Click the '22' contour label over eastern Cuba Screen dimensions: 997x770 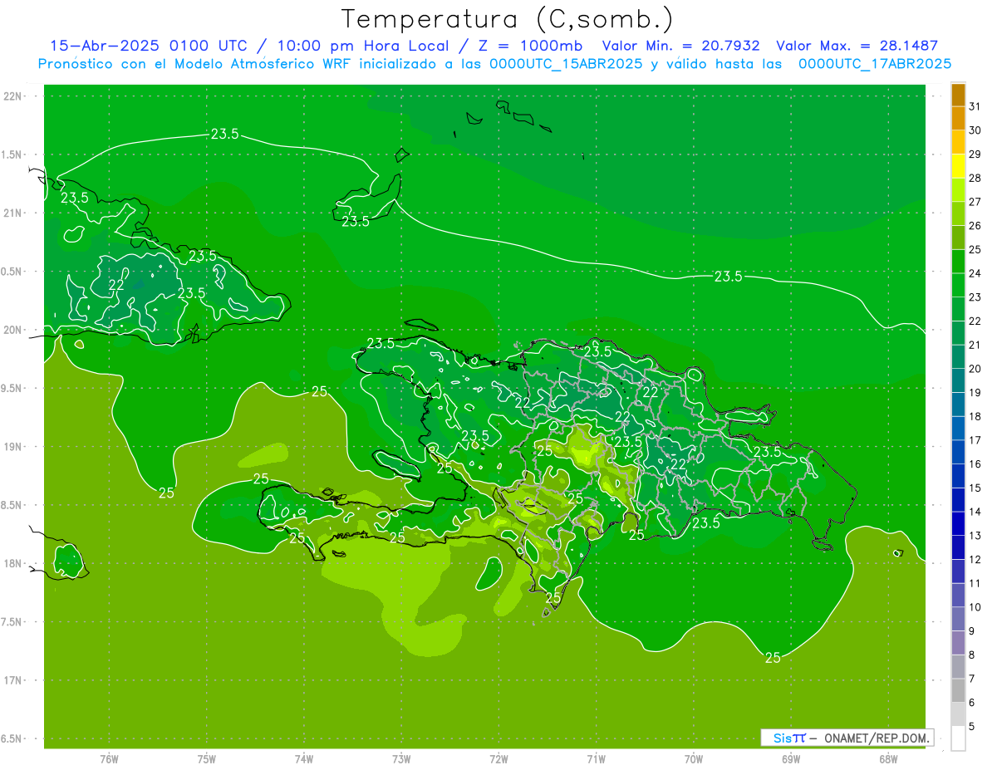coord(117,285)
